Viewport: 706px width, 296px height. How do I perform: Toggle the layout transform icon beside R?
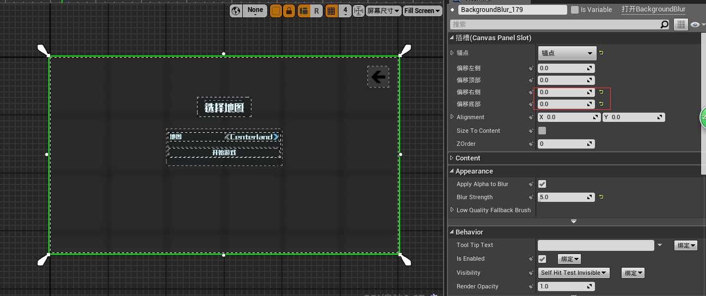tap(304, 11)
